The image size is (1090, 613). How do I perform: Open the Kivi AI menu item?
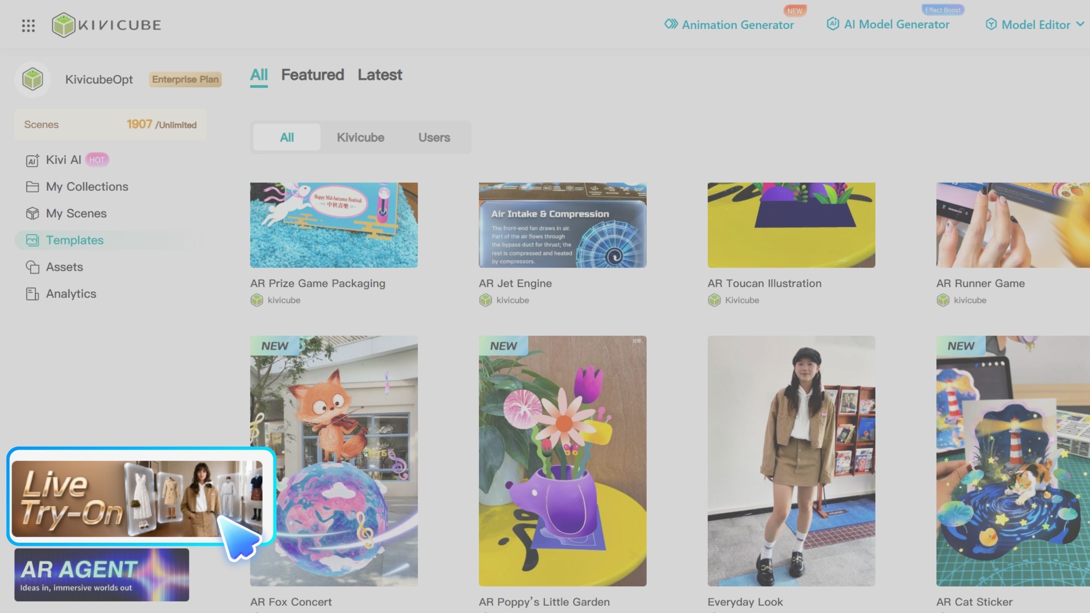[x=63, y=160]
